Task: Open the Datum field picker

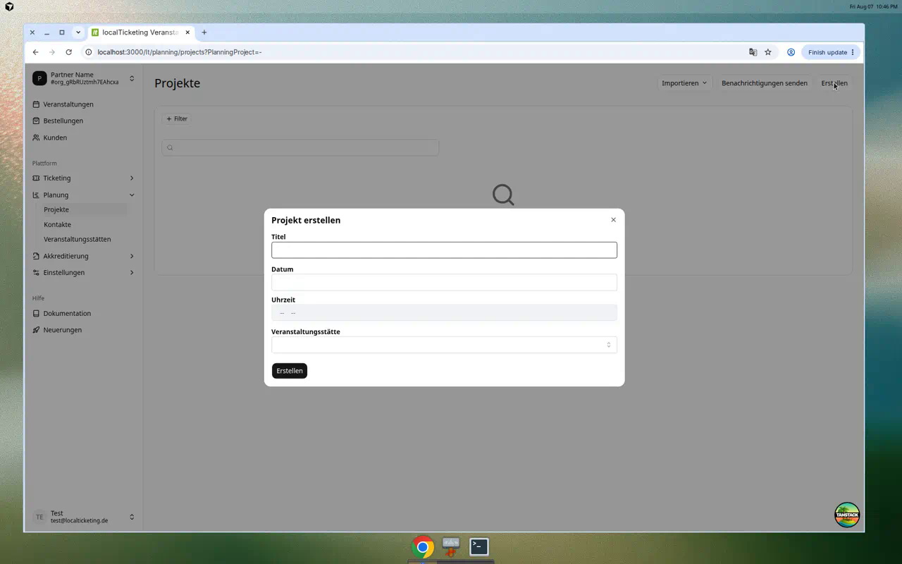Action: click(x=444, y=282)
